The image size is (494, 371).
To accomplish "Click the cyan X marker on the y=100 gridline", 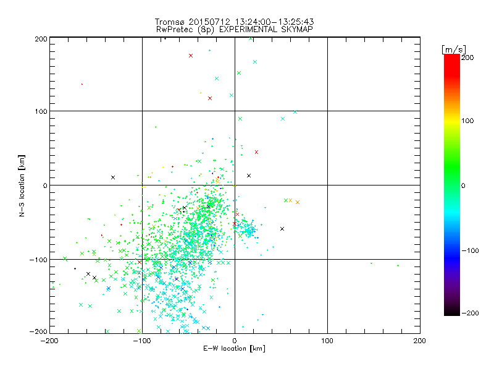I will click(295, 112).
